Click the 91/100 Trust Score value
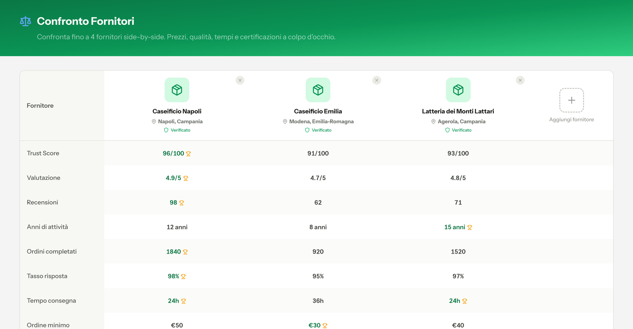The width and height of the screenshot is (633, 329). (x=318, y=153)
